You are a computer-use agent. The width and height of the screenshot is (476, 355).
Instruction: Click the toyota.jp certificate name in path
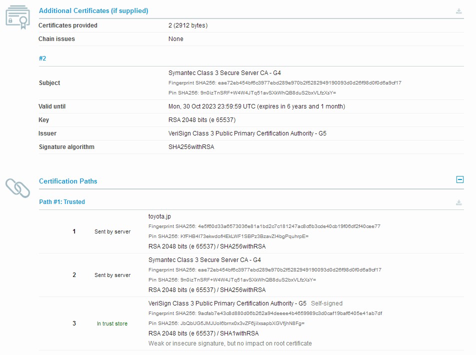(159, 216)
